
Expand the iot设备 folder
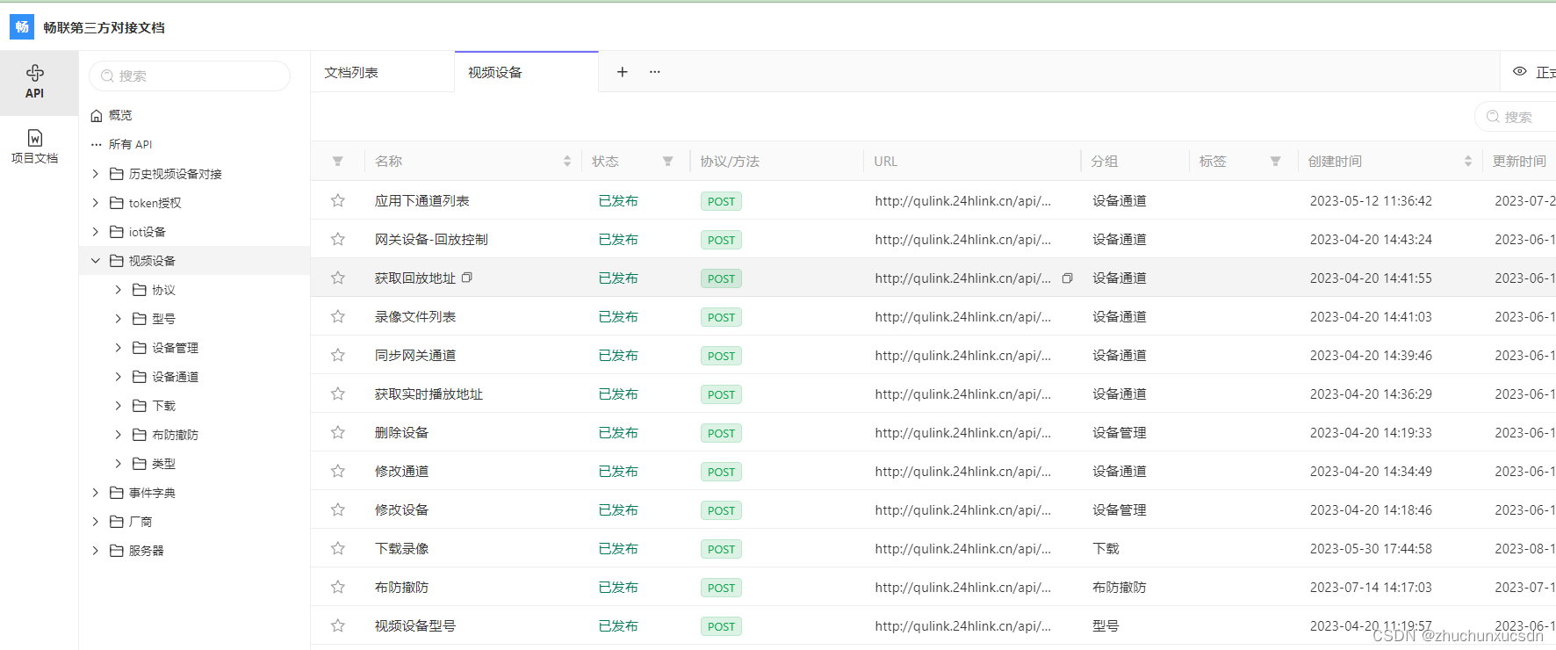click(x=96, y=232)
